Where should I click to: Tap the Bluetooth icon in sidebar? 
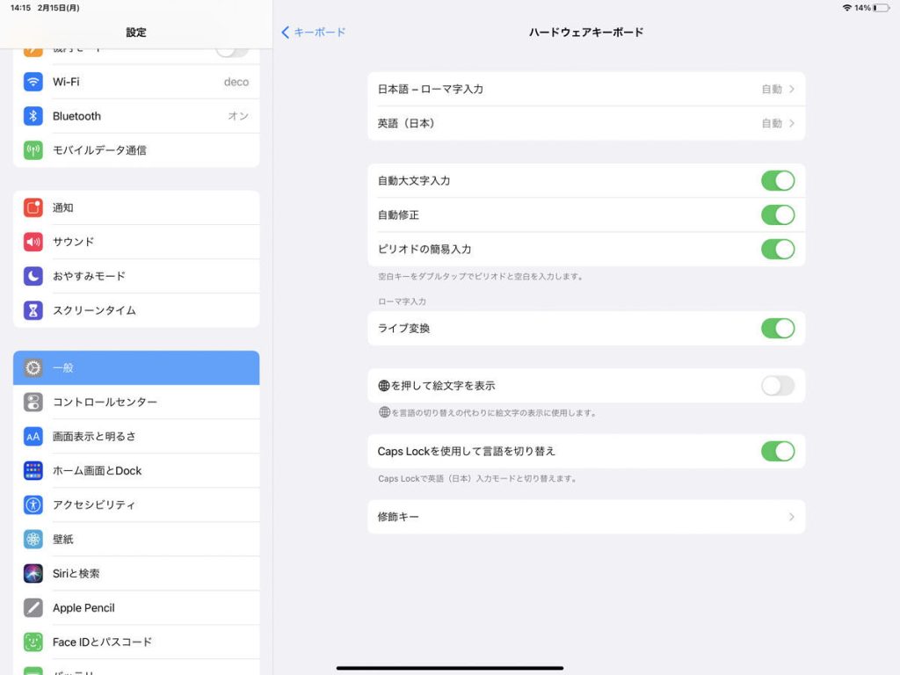pos(33,116)
